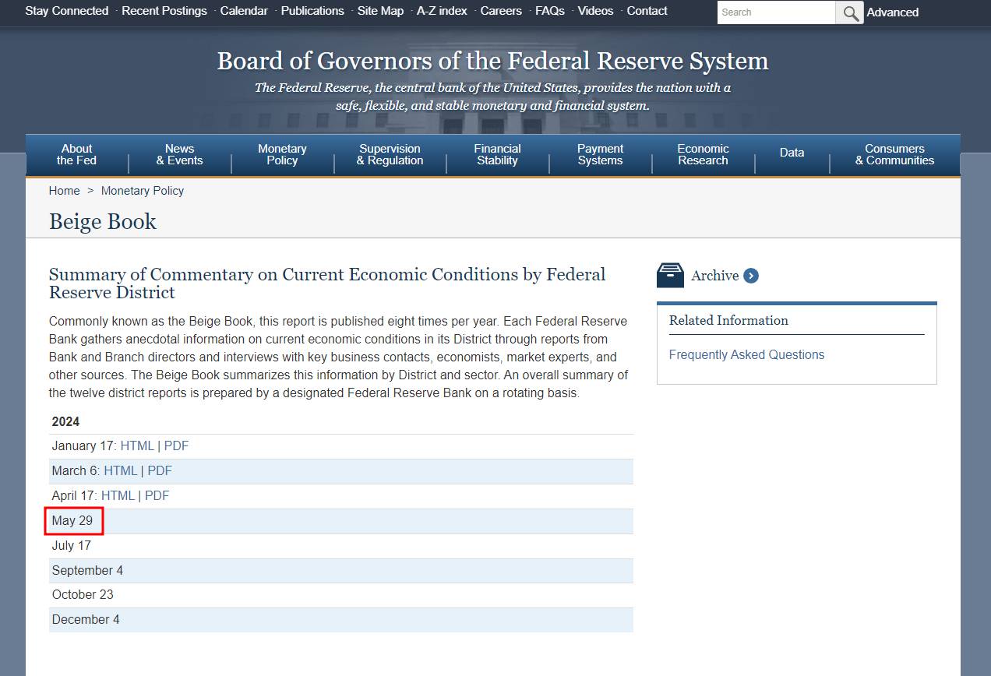
Task: Open the Site Map link
Action: click(380, 11)
